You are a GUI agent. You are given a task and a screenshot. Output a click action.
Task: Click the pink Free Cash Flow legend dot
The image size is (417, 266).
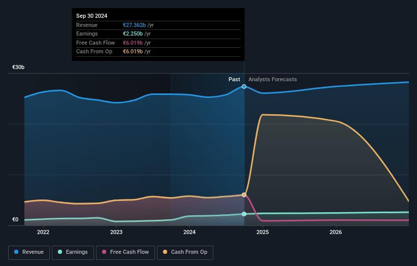(x=104, y=252)
